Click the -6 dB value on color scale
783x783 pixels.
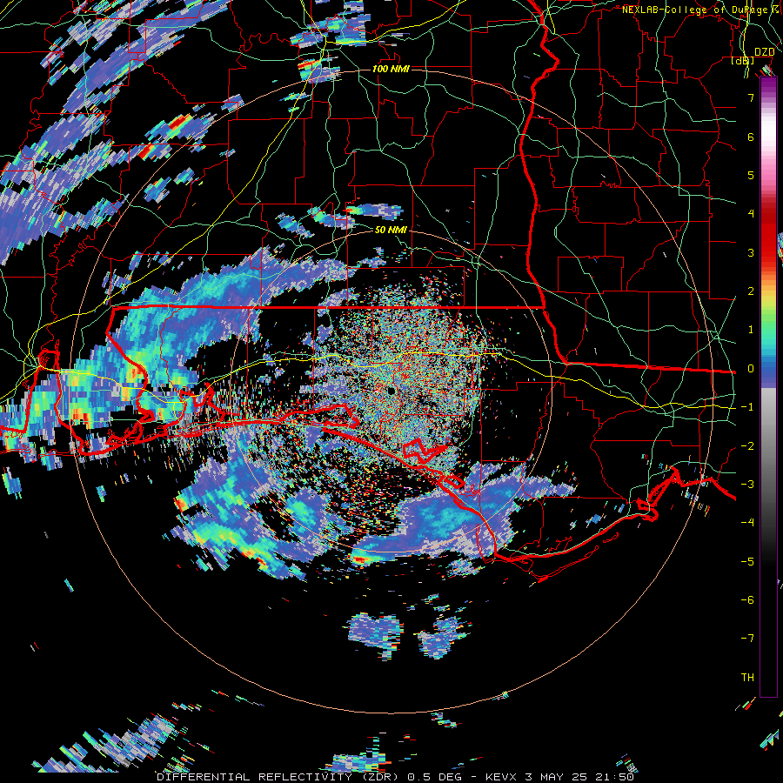747,600
